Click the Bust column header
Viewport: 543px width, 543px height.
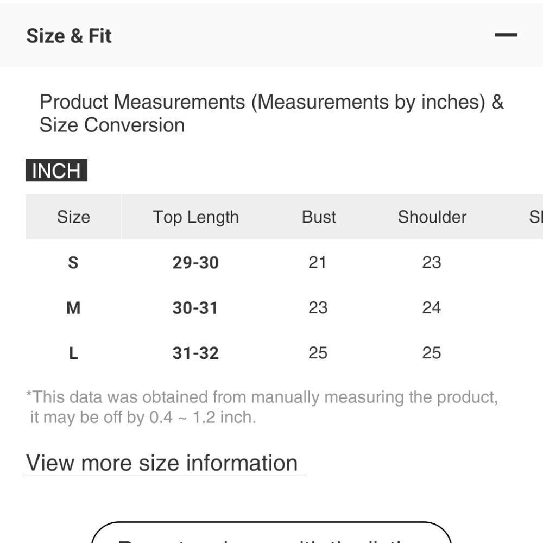[x=319, y=217]
